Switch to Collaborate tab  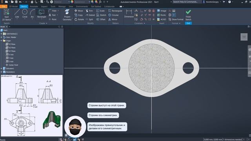109,7
